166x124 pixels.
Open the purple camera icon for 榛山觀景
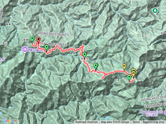25,50
